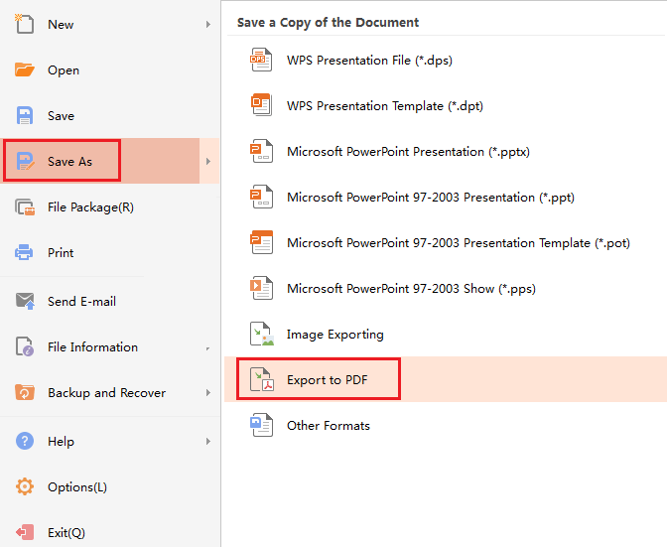Click Other Formats option

[x=328, y=425]
